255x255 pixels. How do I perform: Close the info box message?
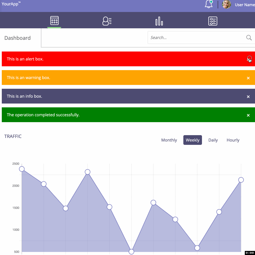248,97
